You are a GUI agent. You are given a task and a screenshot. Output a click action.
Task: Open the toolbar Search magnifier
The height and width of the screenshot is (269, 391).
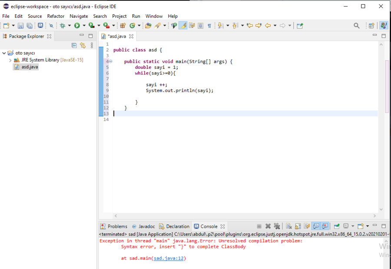[357, 26]
